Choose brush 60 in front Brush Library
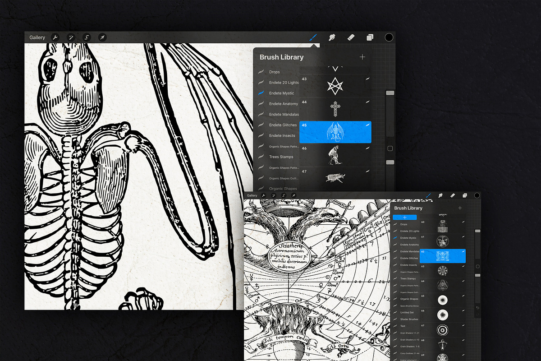This screenshot has width=541, height=361. click(x=443, y=227)
